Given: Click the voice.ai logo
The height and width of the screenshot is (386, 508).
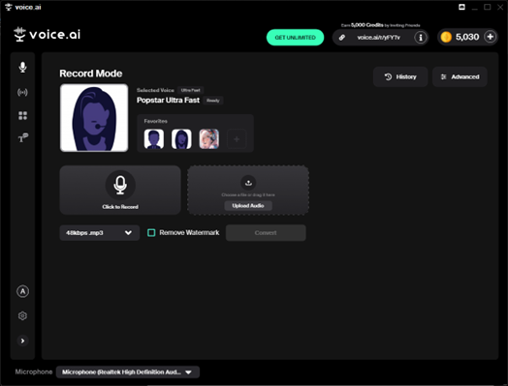Looking at the screenshot, I should (x=48, y=34).
